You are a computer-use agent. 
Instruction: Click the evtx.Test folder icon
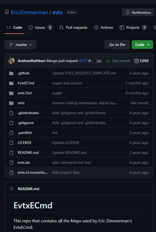[11, 93]
